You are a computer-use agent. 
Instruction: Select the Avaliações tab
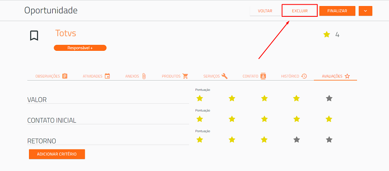335,76
